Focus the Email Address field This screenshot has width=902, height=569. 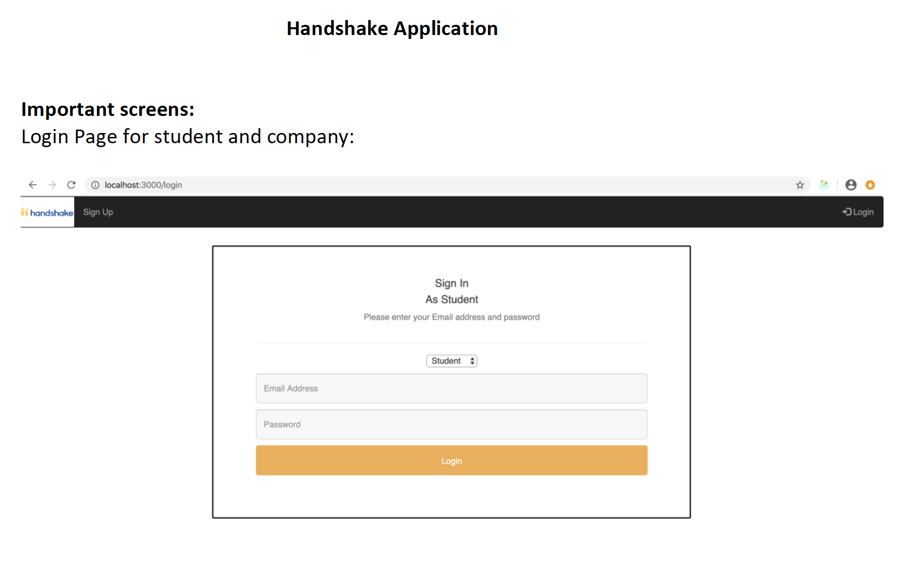(x=451, y=388)
